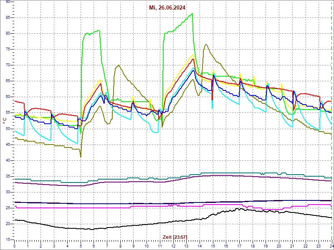Click the 'Zeit [23:57]' time axis label
Viewport: 334px width, 250px height.
coord(175,237)
